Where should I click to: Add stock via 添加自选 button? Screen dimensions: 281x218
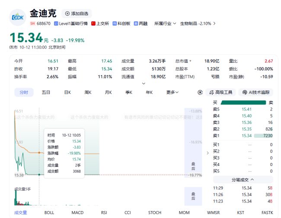77,13
